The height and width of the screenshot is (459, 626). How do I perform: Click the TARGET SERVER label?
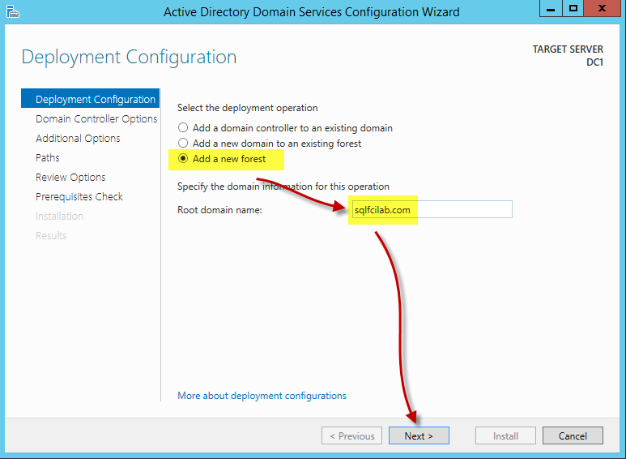pos(568,49)
